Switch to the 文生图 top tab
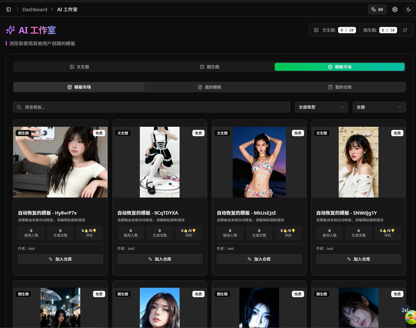 [x=79, y=67]
